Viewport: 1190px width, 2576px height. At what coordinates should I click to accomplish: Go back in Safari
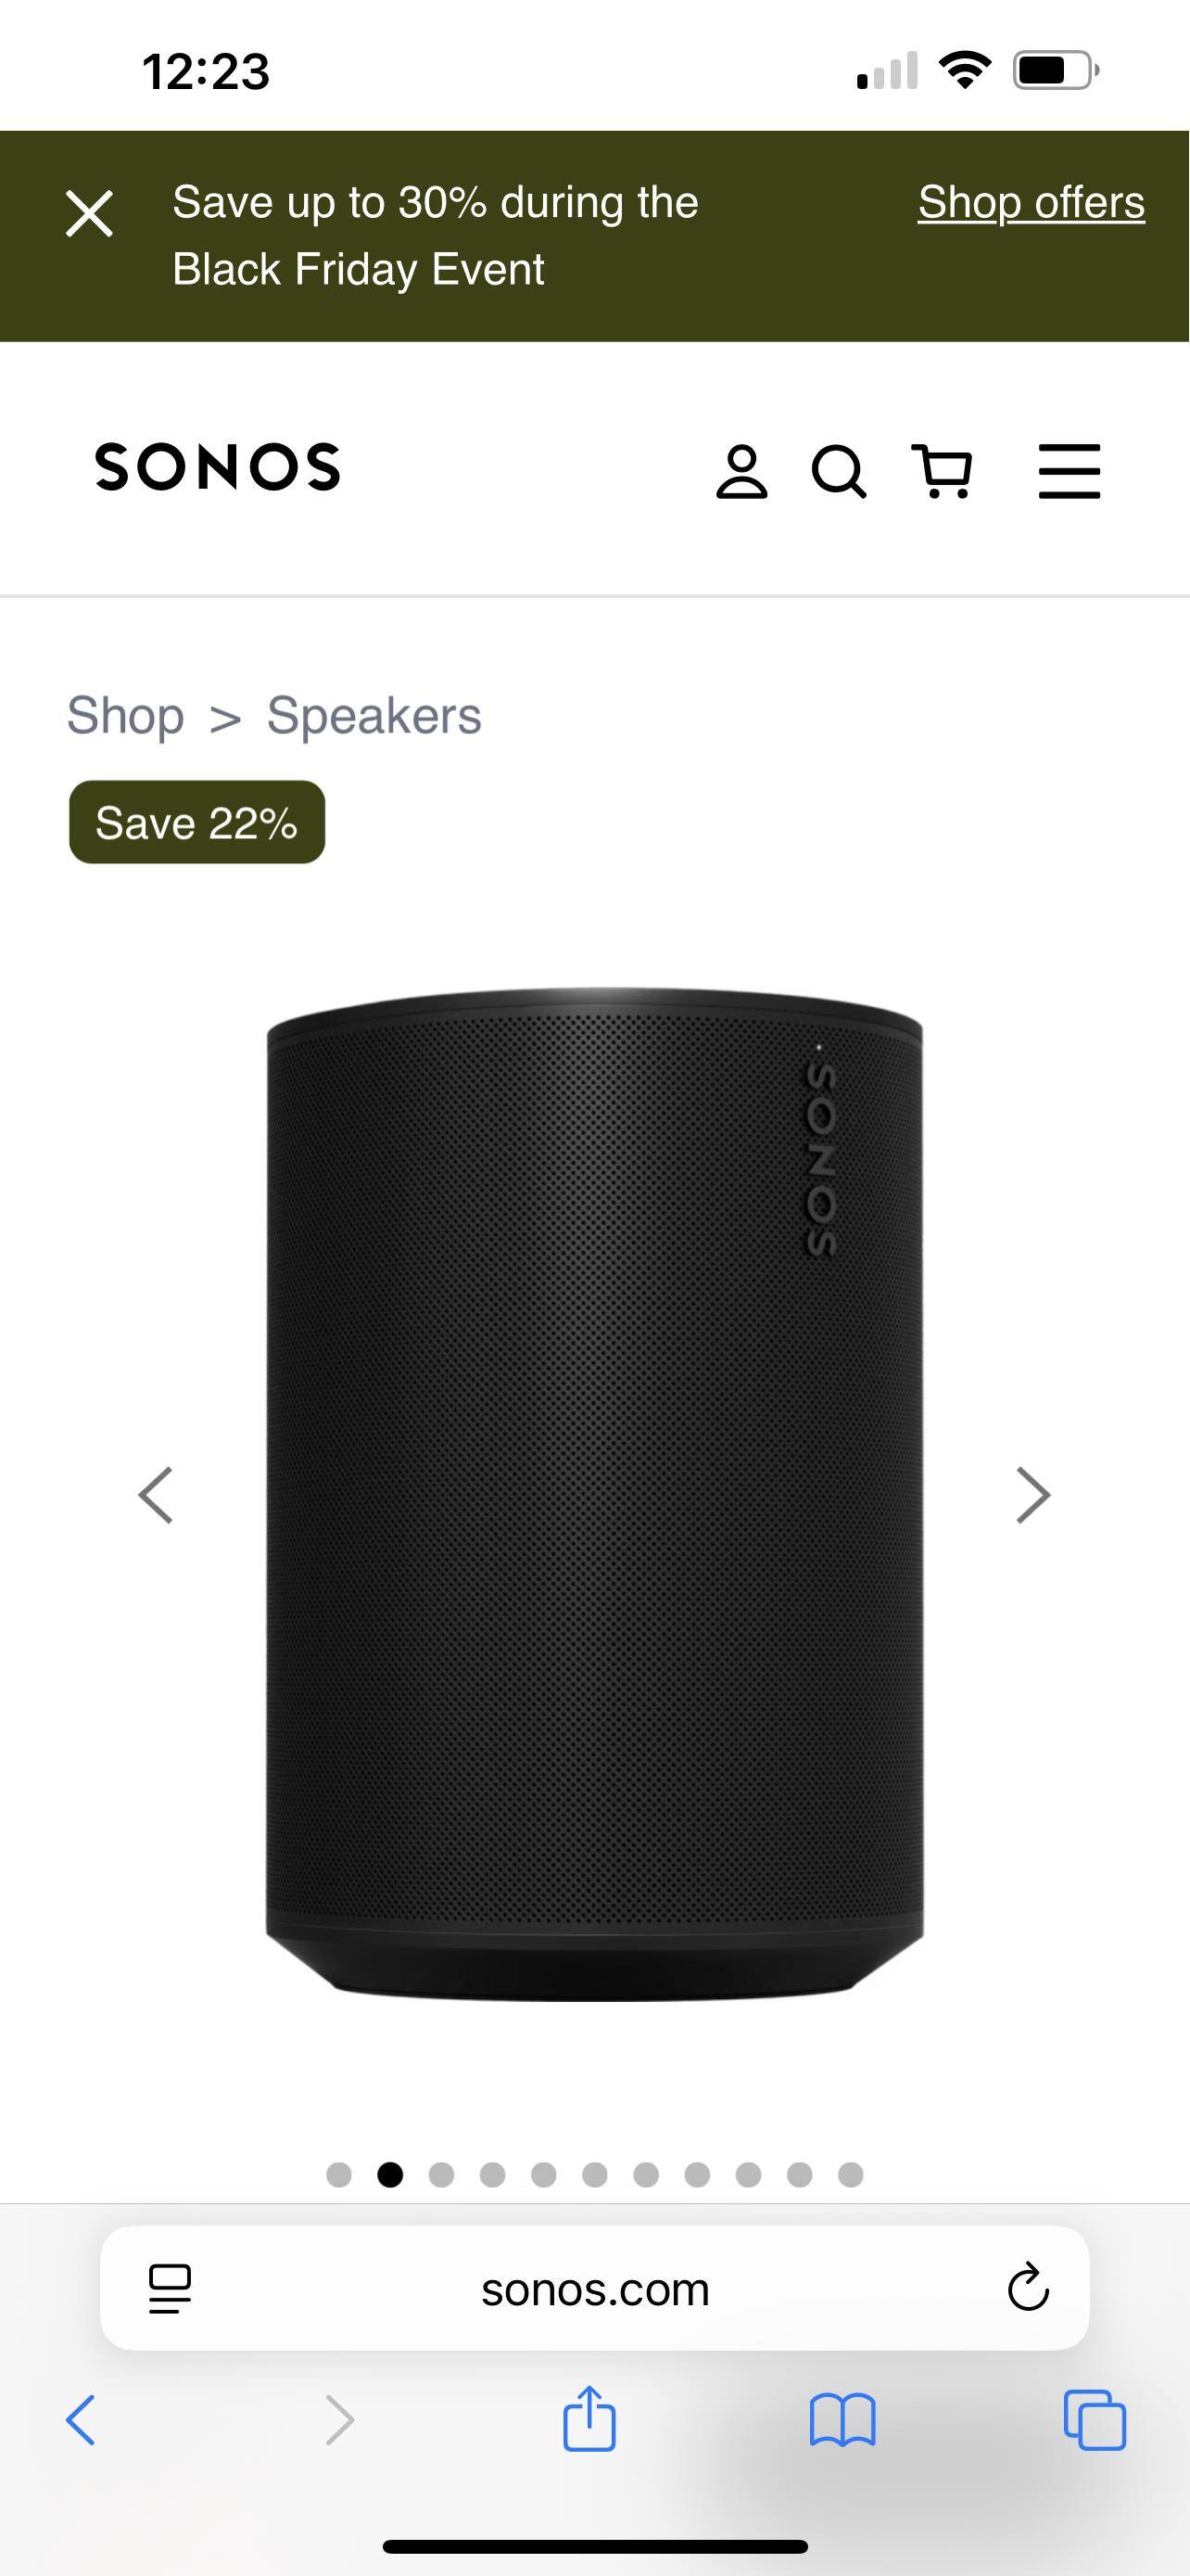click(81, 2420)
